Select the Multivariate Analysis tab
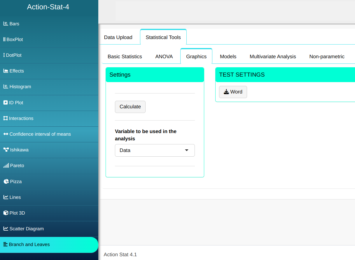 pos(273,56)
